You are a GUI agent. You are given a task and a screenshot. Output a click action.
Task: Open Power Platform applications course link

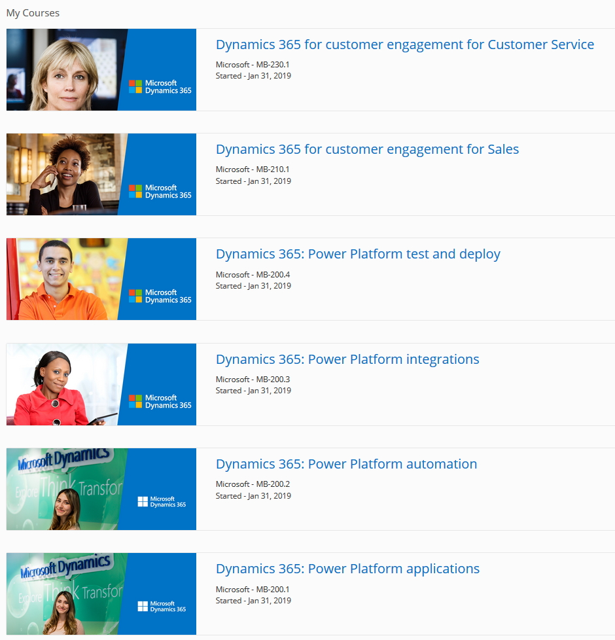347,569
